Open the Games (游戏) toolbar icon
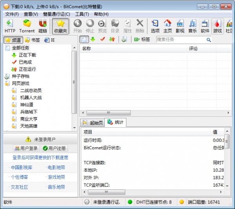 218,26
